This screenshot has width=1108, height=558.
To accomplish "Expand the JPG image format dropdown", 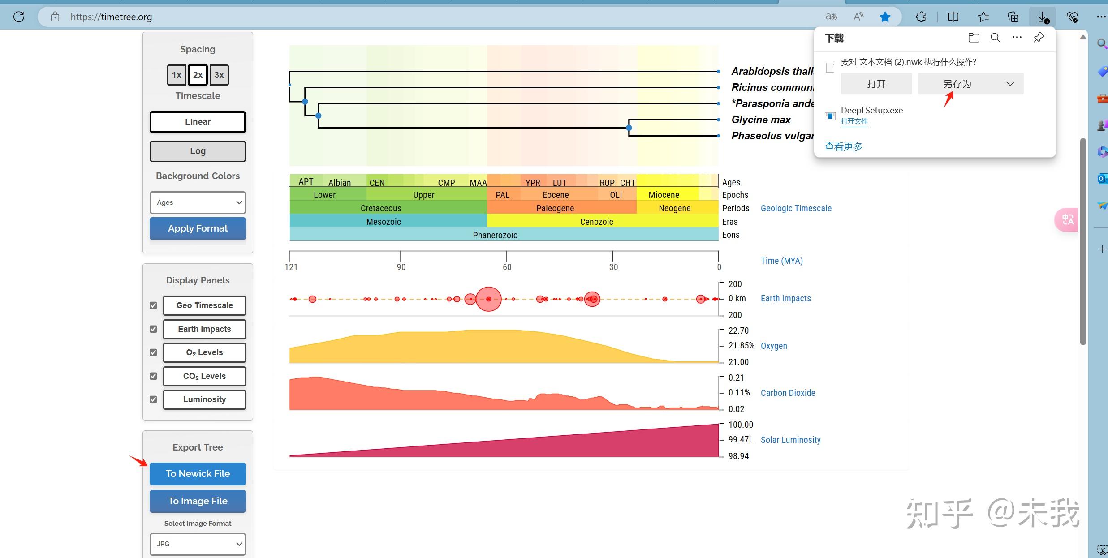I will pos(198,544).
